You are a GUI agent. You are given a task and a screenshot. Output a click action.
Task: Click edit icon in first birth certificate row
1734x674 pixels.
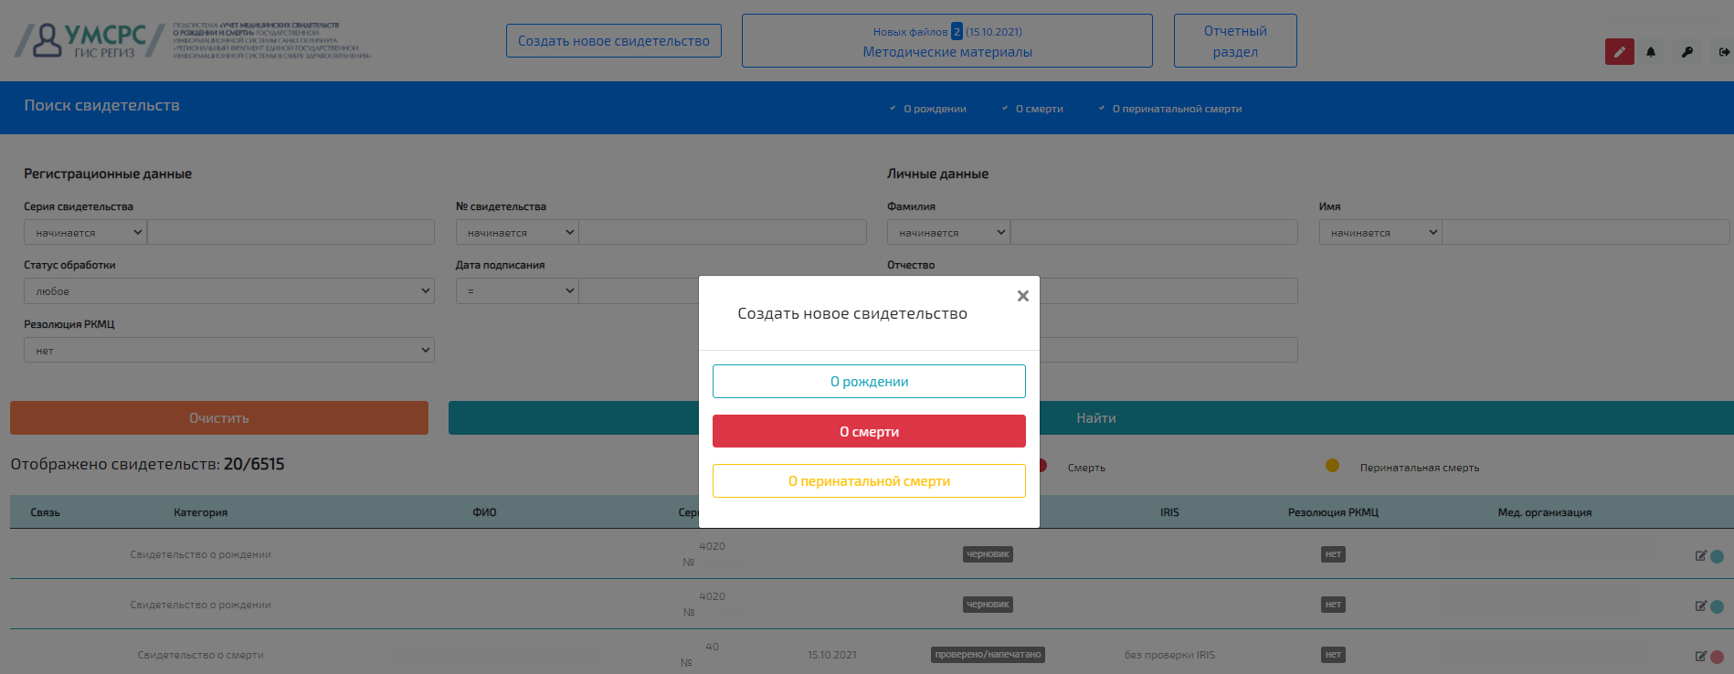coord(1700,555)
